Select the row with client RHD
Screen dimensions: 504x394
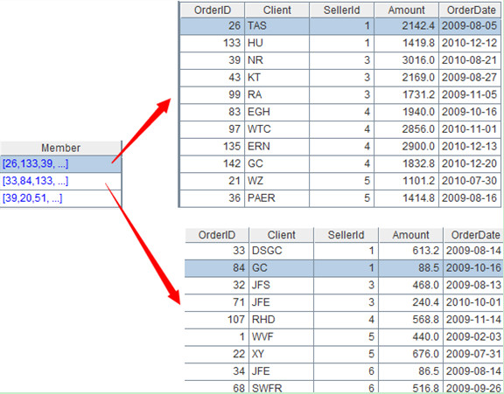pyautogui.click(x=344, y=320)
